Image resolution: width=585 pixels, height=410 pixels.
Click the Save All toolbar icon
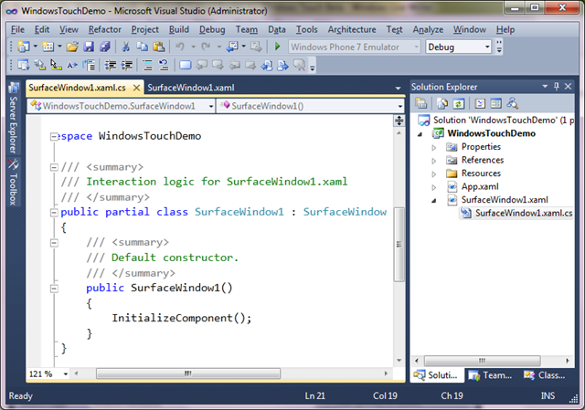[x=105, y=47]
